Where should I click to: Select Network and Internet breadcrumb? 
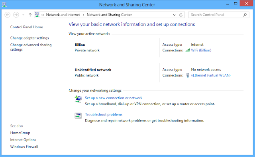coord(63,15)
